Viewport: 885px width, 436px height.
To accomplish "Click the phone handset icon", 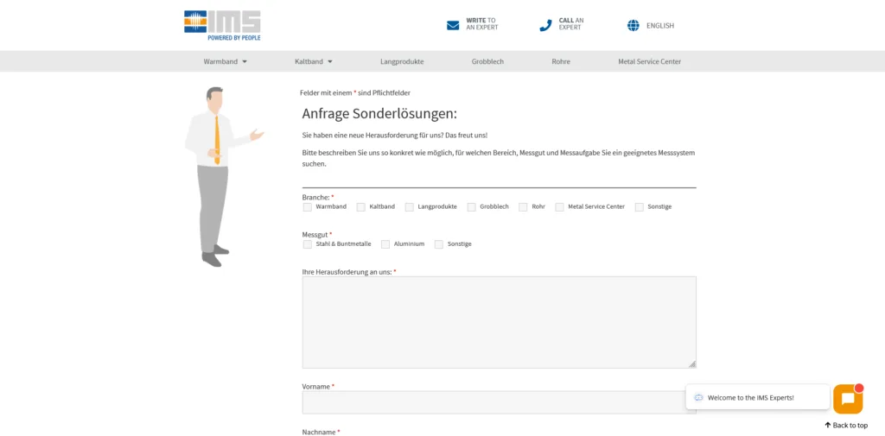I will (x=545, y=25).
